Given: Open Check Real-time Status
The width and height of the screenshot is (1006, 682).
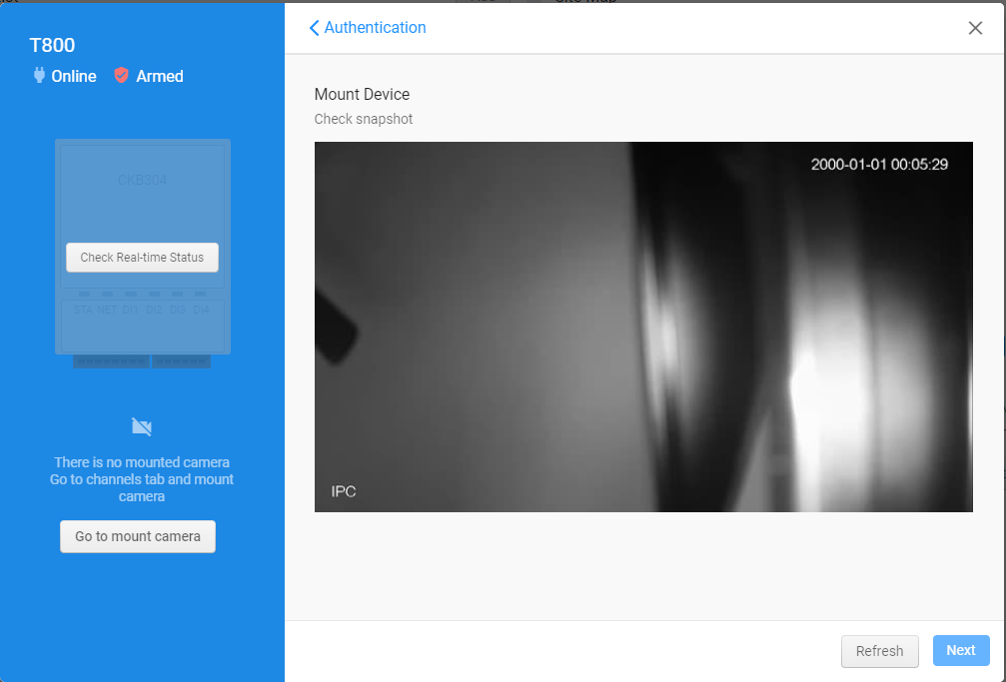Looking at the screenshot, I should (143, 258).
